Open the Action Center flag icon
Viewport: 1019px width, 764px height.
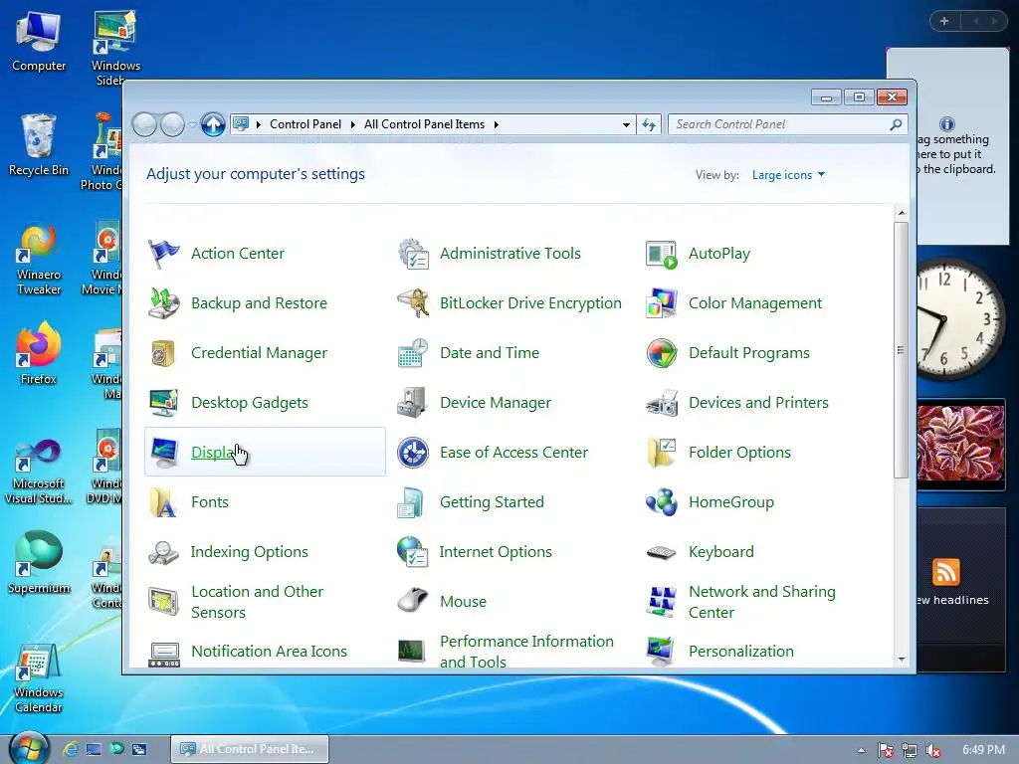point(164,254)
